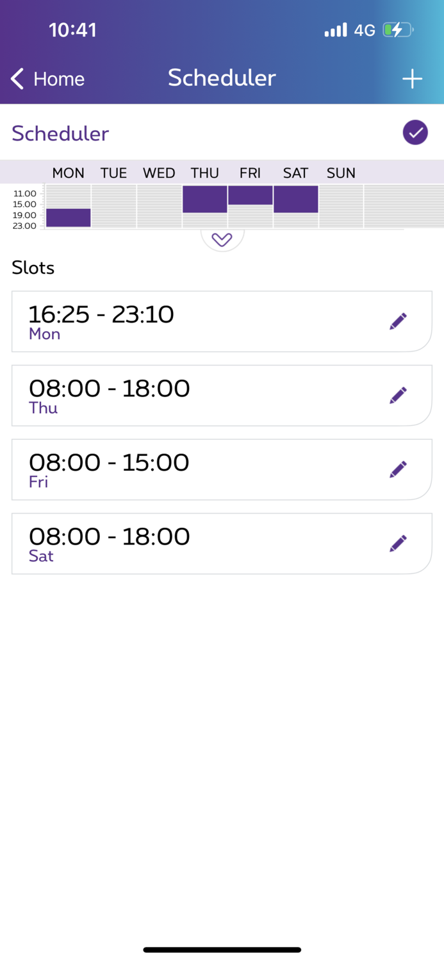Go back to Home
Image resolution: width=444 pixels, height=962 pixels.
click(58, 79)
